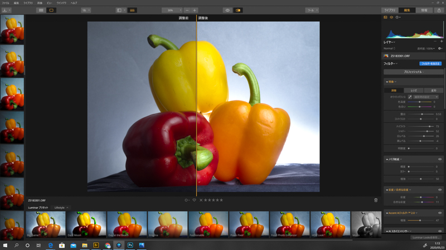Toggle the quick preview eye icon
Screen dimensions: 446x250
[x=227, y=10]
